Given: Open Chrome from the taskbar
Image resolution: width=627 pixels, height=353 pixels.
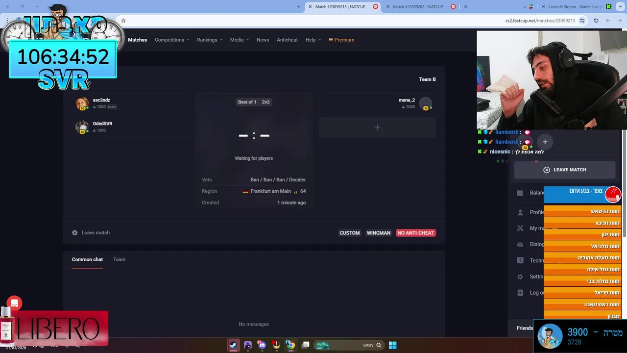Looking at the screenshot, I should (290, 345).
